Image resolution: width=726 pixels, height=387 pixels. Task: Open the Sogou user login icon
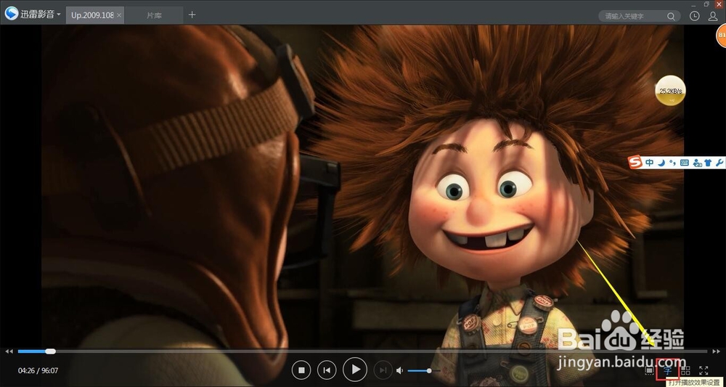click(x=697, y=163)
